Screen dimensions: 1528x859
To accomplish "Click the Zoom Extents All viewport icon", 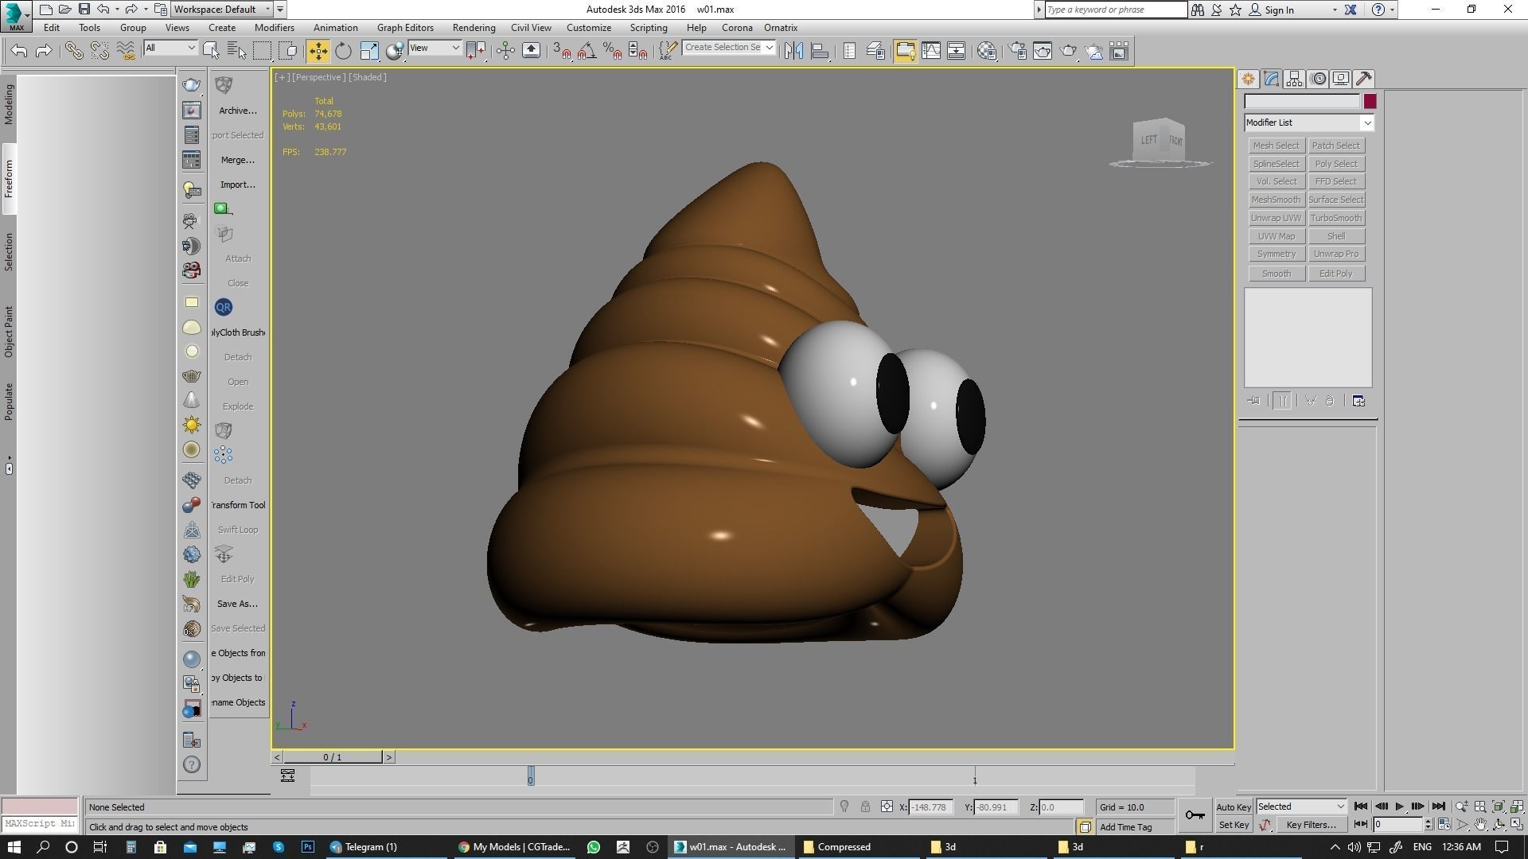I will coord(1517,807).
